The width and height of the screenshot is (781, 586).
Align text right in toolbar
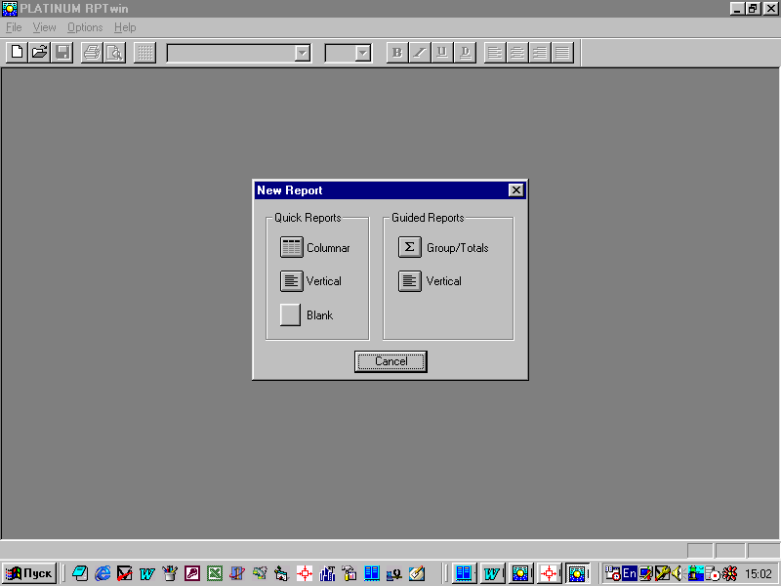540,53
